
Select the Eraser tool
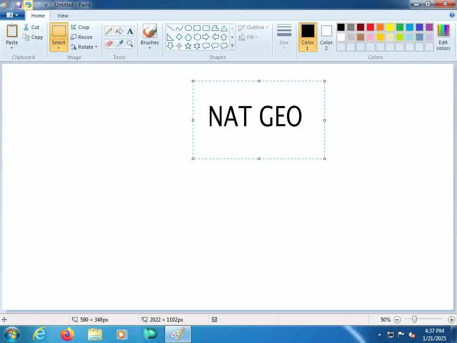coord(109,44)
